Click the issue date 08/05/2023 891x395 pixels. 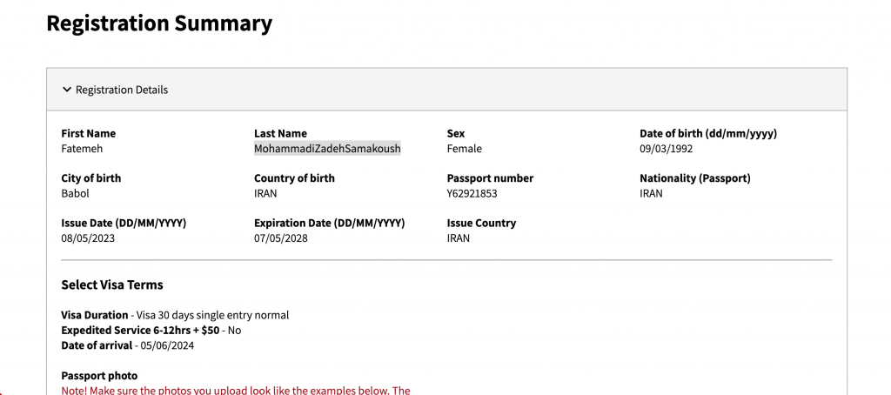coord(88,238)
